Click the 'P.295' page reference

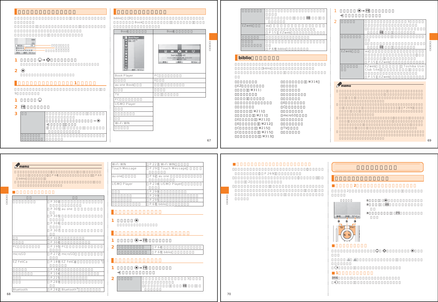coord(154,200)
